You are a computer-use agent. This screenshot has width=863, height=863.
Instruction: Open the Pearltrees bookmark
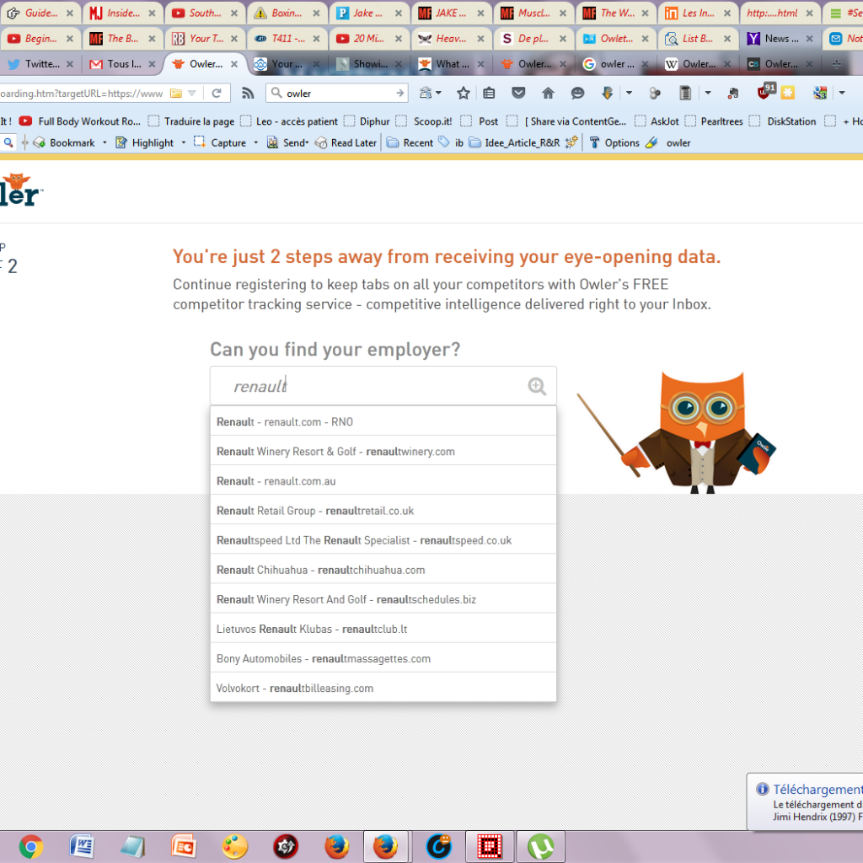tap(714, 121)
